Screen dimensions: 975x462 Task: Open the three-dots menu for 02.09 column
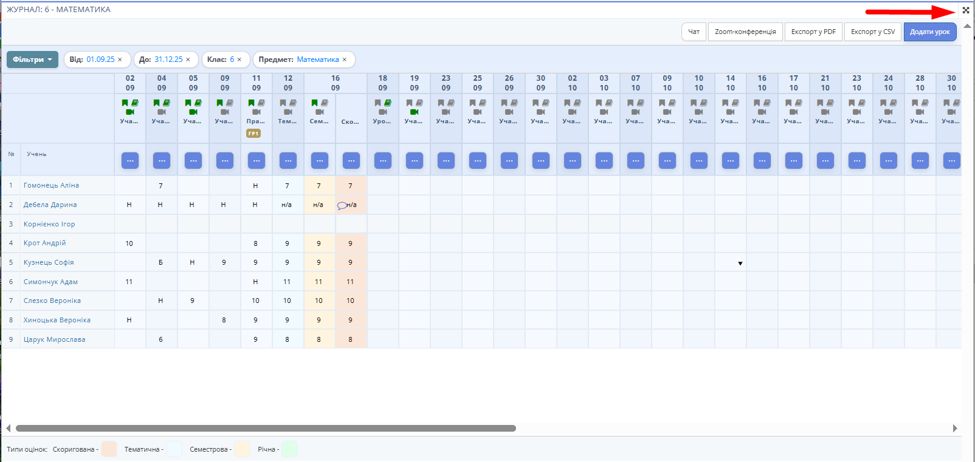130,161
